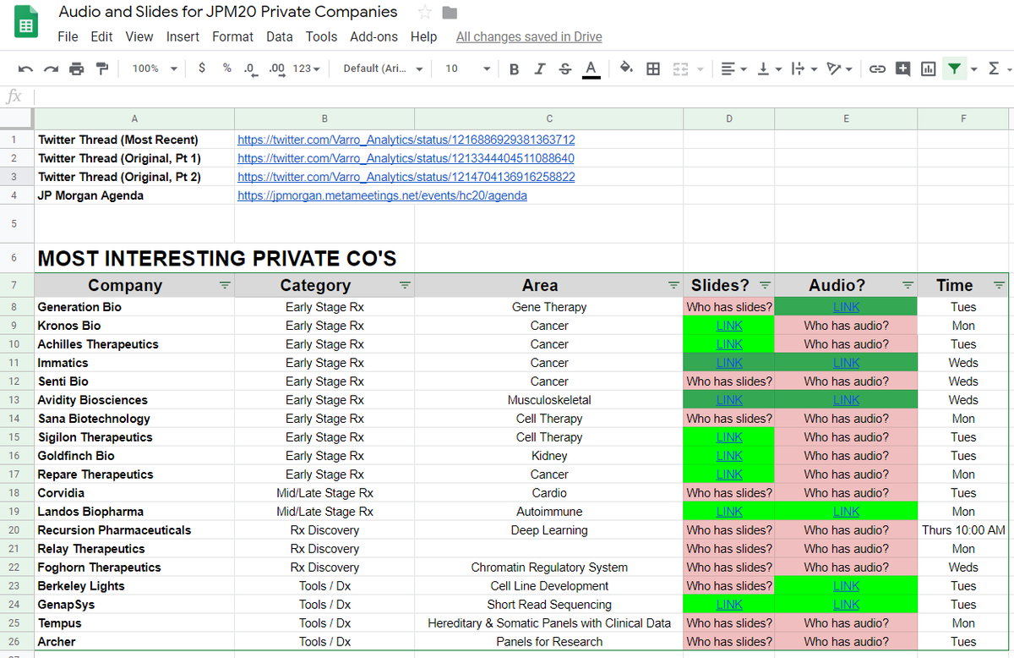This screenshot has width=1014, height=658.
Task: Select row 13 header
Action: click(16, 400)
